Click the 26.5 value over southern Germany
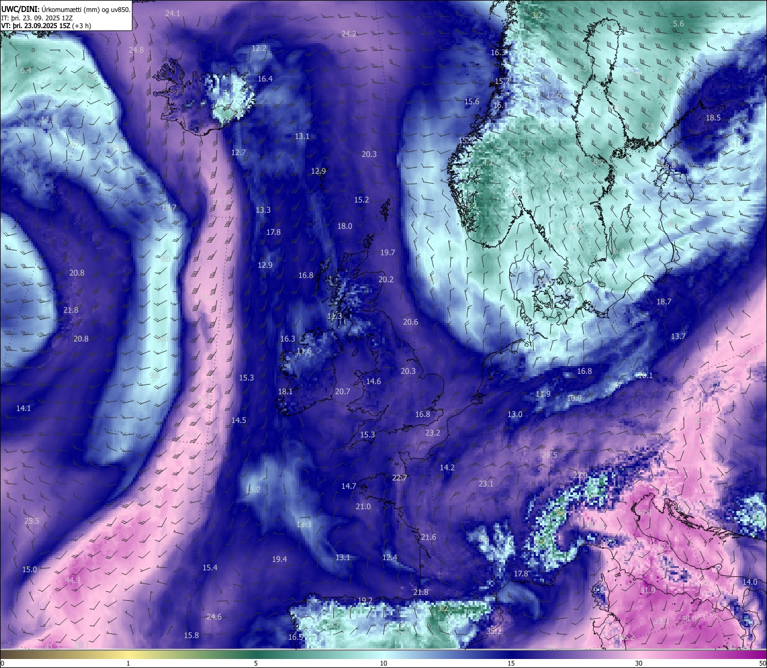Viewport: 767px width, 668px height. (x=549, y=455)
